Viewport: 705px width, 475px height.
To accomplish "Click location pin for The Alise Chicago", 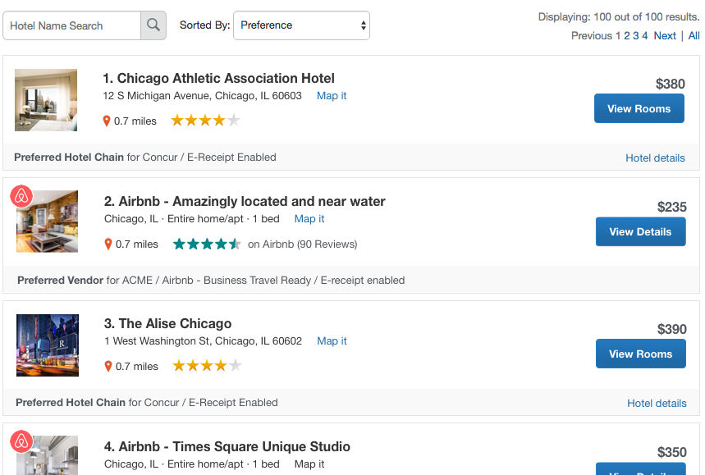I will click(x=108, y=366).
